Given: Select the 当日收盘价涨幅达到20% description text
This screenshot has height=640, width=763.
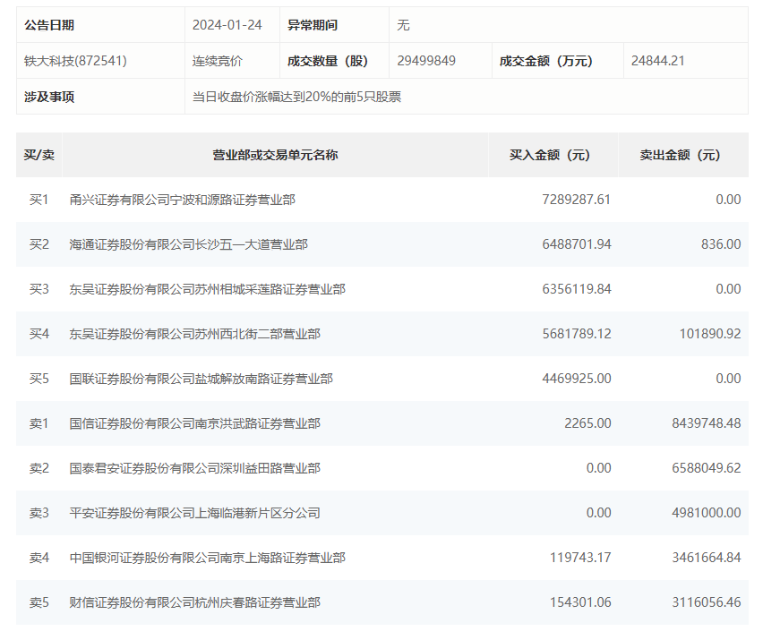Looking at the screenshot, I should (x=296, y=97).
